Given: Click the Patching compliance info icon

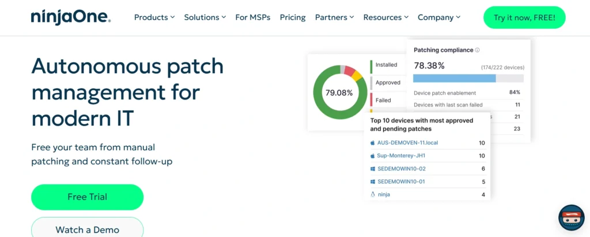Looking at the screenshot, I should pyautogui.click(x=478, y=50).
